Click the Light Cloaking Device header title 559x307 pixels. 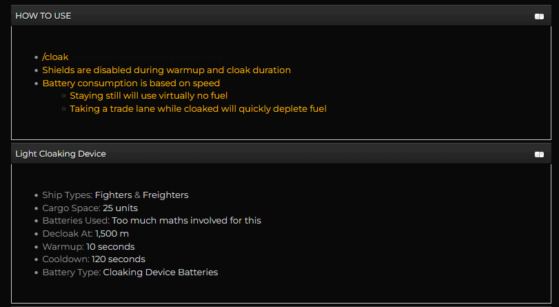coord(61,155)
